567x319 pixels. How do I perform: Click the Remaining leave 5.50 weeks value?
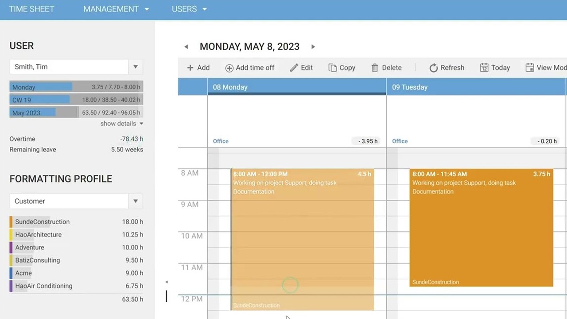point(127,150)
